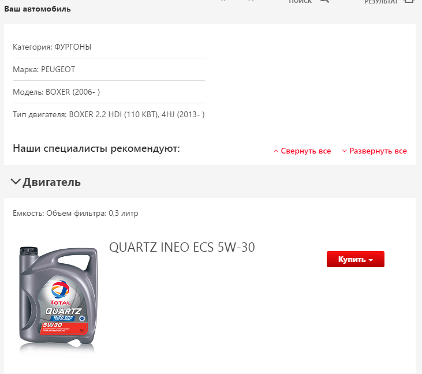422x374 pixels.
Task: Click the icon next to РЕЗУЛЬТАТ
Action: pos(409,1)
